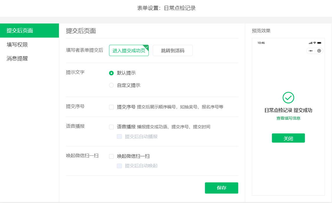The width and height of the screenshot is (332, 203).
Task: Tick the 提交后自动唤起 checkbox
Action: click(x=119, y=166)
